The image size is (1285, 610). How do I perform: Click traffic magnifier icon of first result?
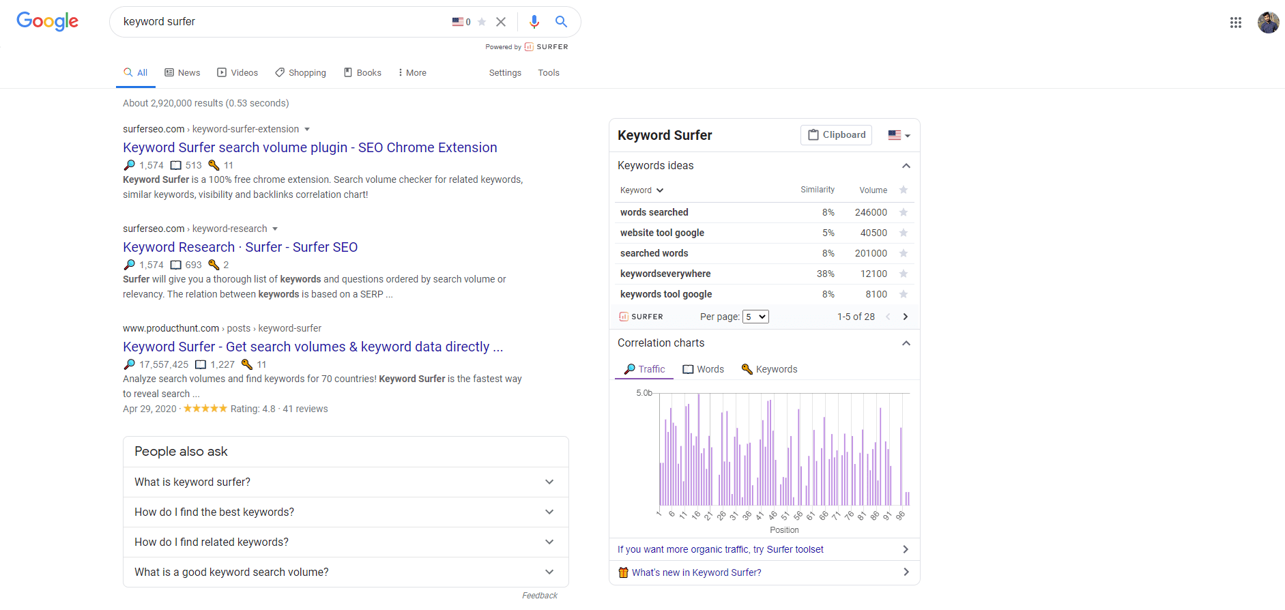[129, 165]
